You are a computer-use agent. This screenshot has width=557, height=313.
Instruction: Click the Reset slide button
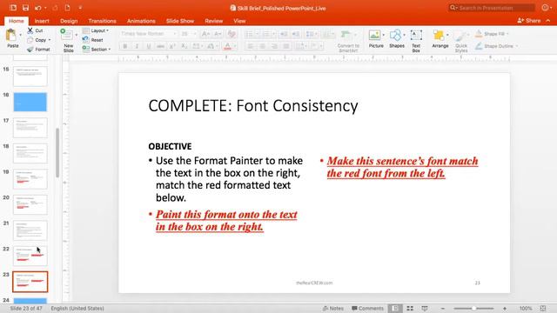(x=93, y=40)
